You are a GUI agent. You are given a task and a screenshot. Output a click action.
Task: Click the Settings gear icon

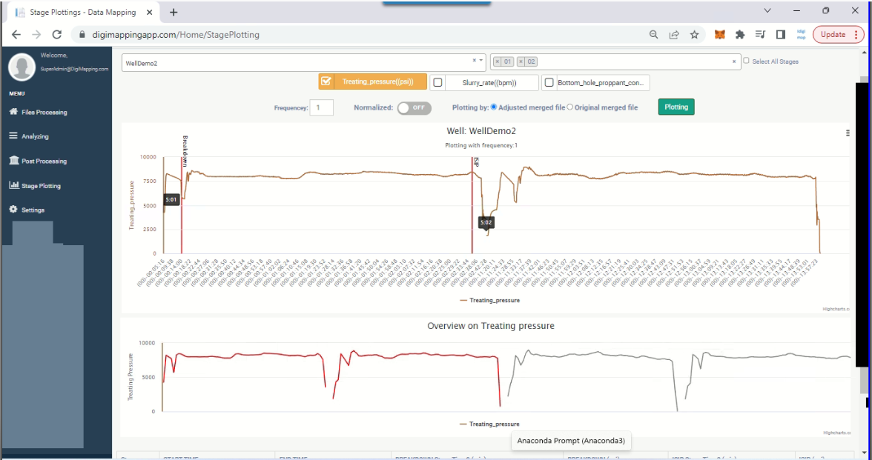click(x=13, y=210)
